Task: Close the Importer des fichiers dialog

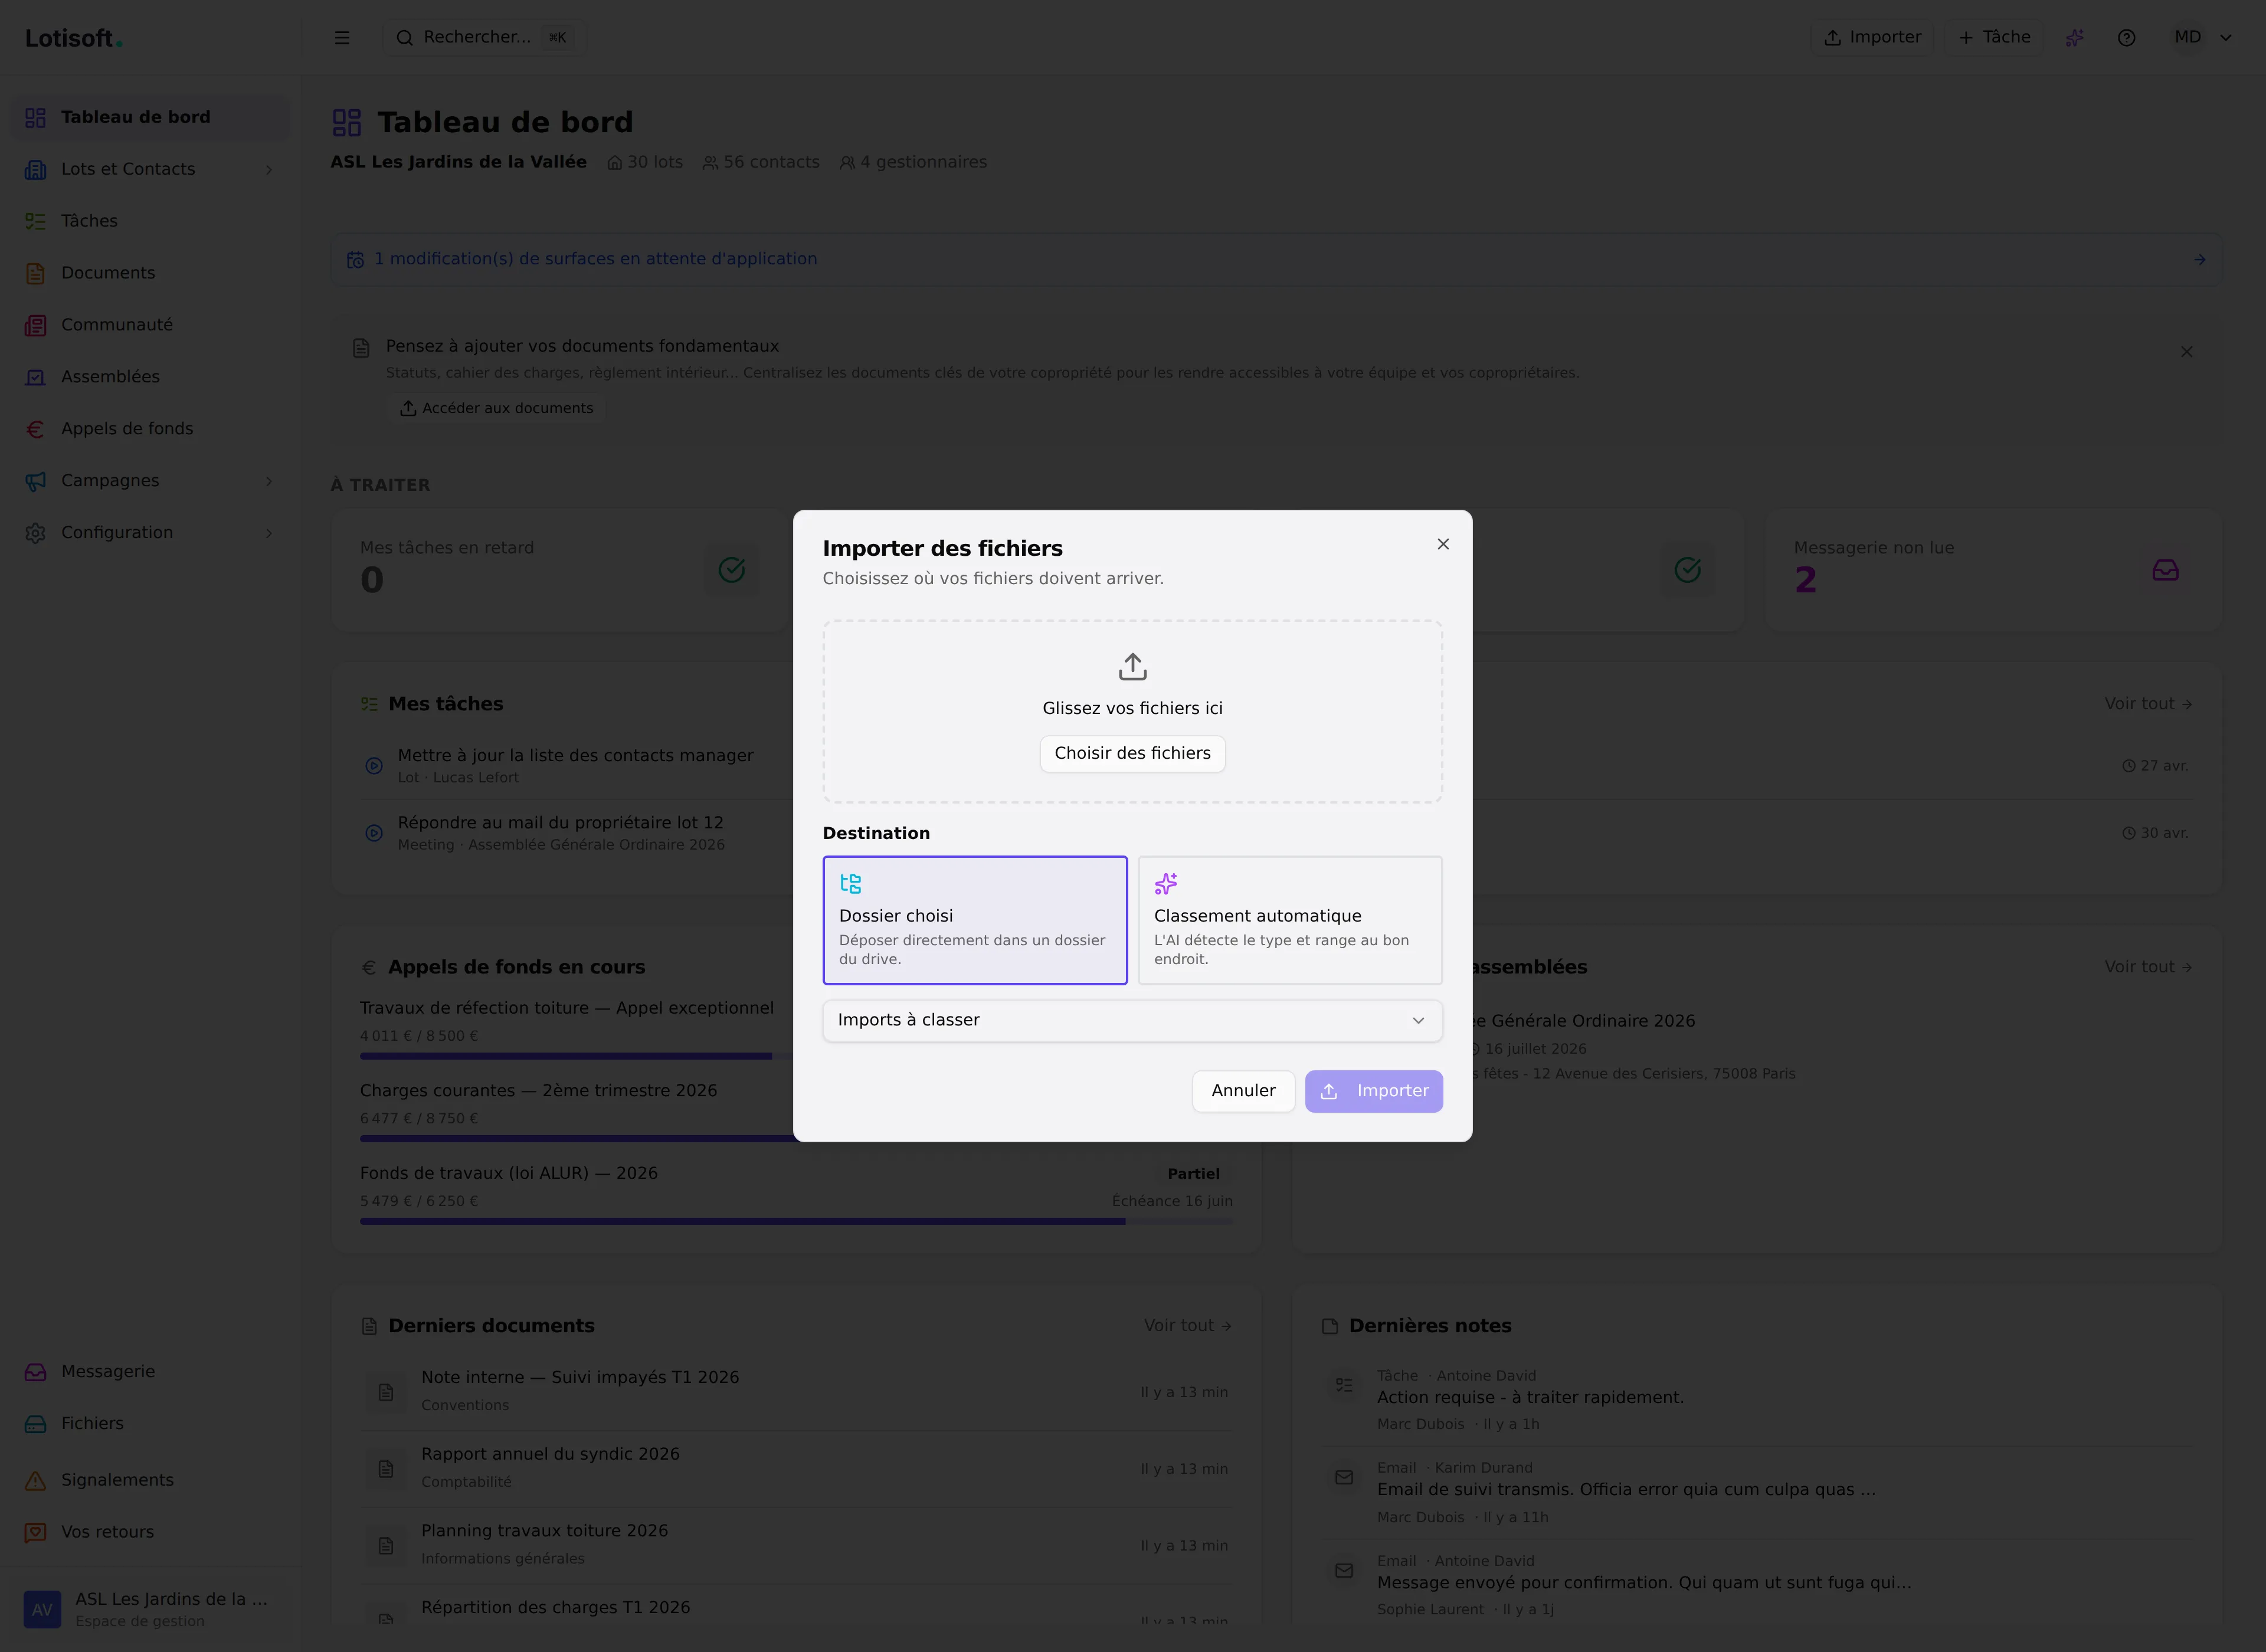Action: click(1443, 544)
